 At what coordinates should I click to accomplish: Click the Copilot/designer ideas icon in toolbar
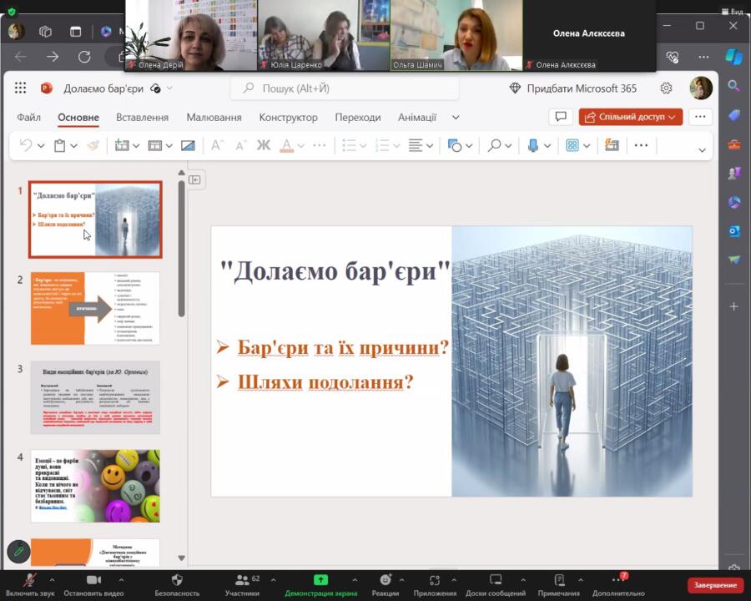click(x=612, y=144)
